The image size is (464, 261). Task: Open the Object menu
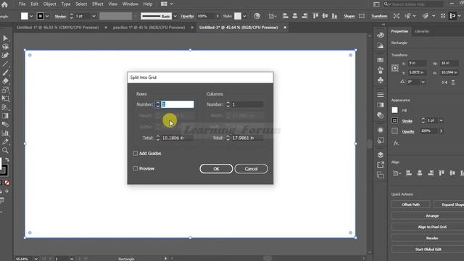49,4
